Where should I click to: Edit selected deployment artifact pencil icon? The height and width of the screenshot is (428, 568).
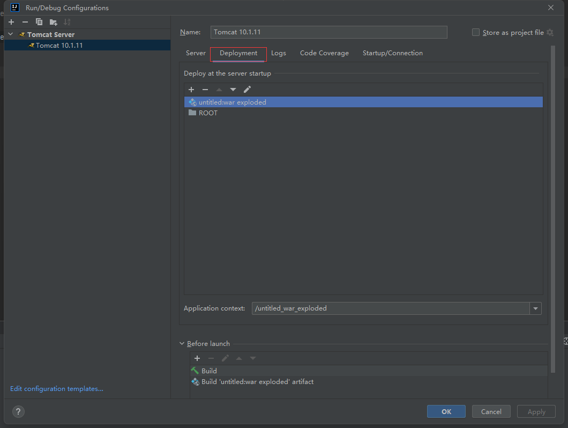[x=247, y=90]
